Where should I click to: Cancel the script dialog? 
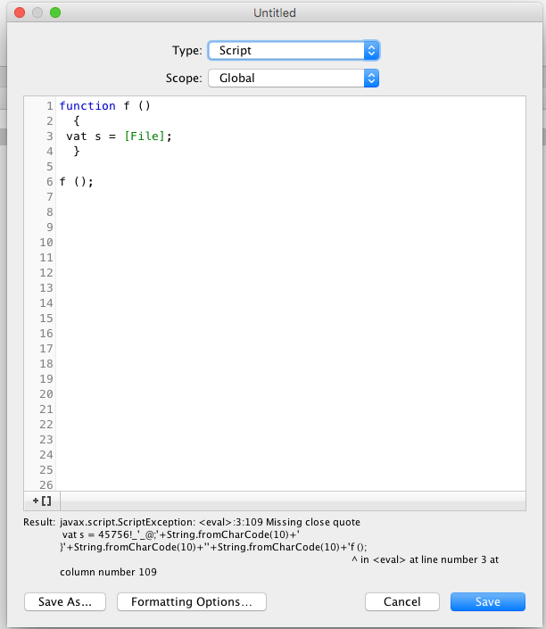click(402, 601)
